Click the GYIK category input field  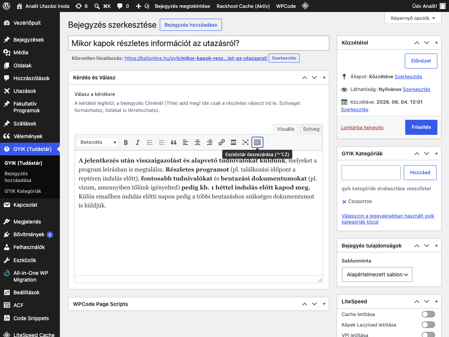click(371, 173)
